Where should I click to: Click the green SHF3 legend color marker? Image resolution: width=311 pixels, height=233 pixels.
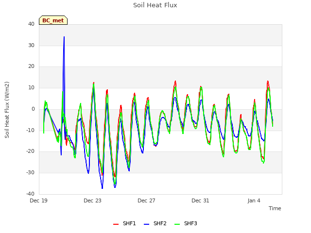coord(177,224)
